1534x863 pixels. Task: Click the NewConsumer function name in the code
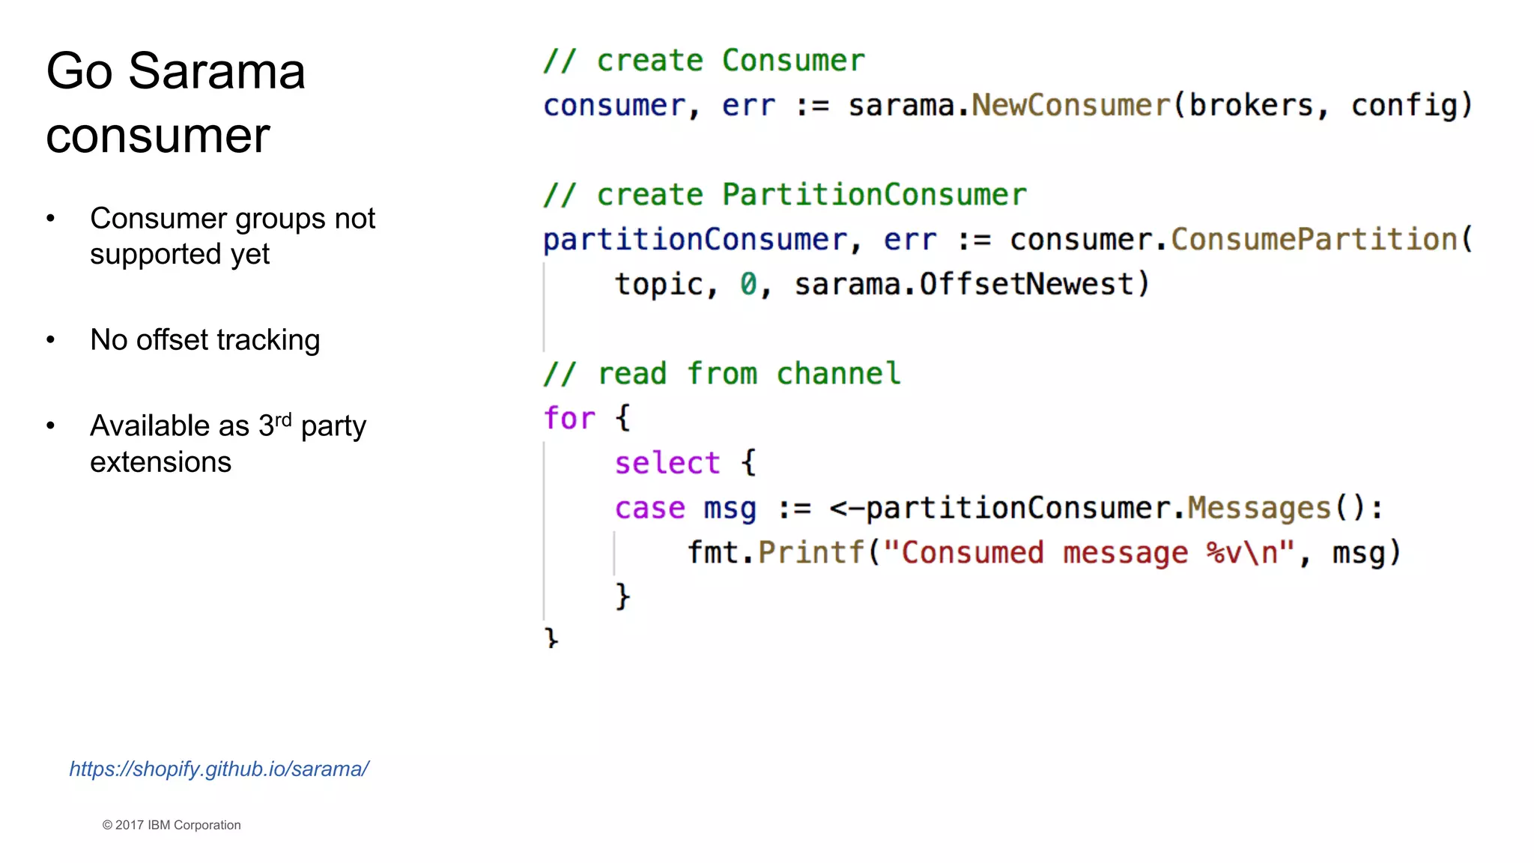(1070, 106)
